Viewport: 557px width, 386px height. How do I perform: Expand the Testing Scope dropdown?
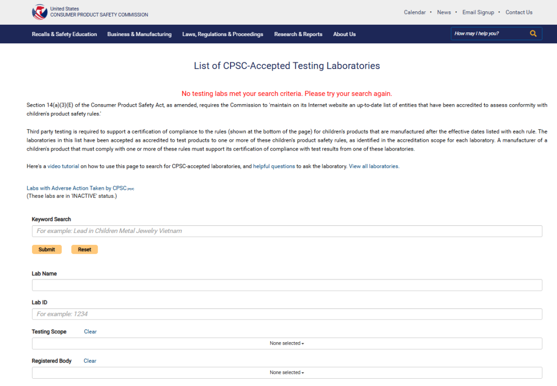[287, 343]
